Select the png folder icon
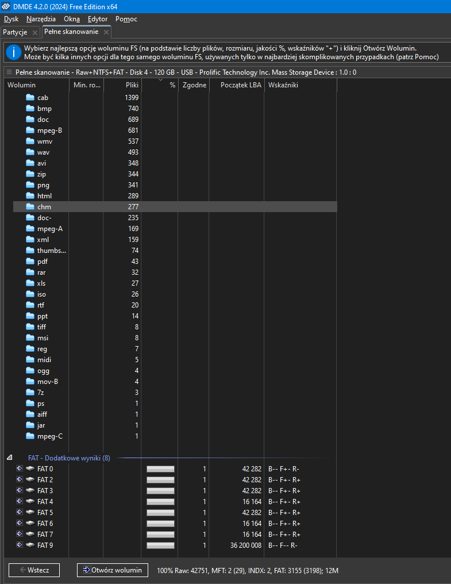 30,185
